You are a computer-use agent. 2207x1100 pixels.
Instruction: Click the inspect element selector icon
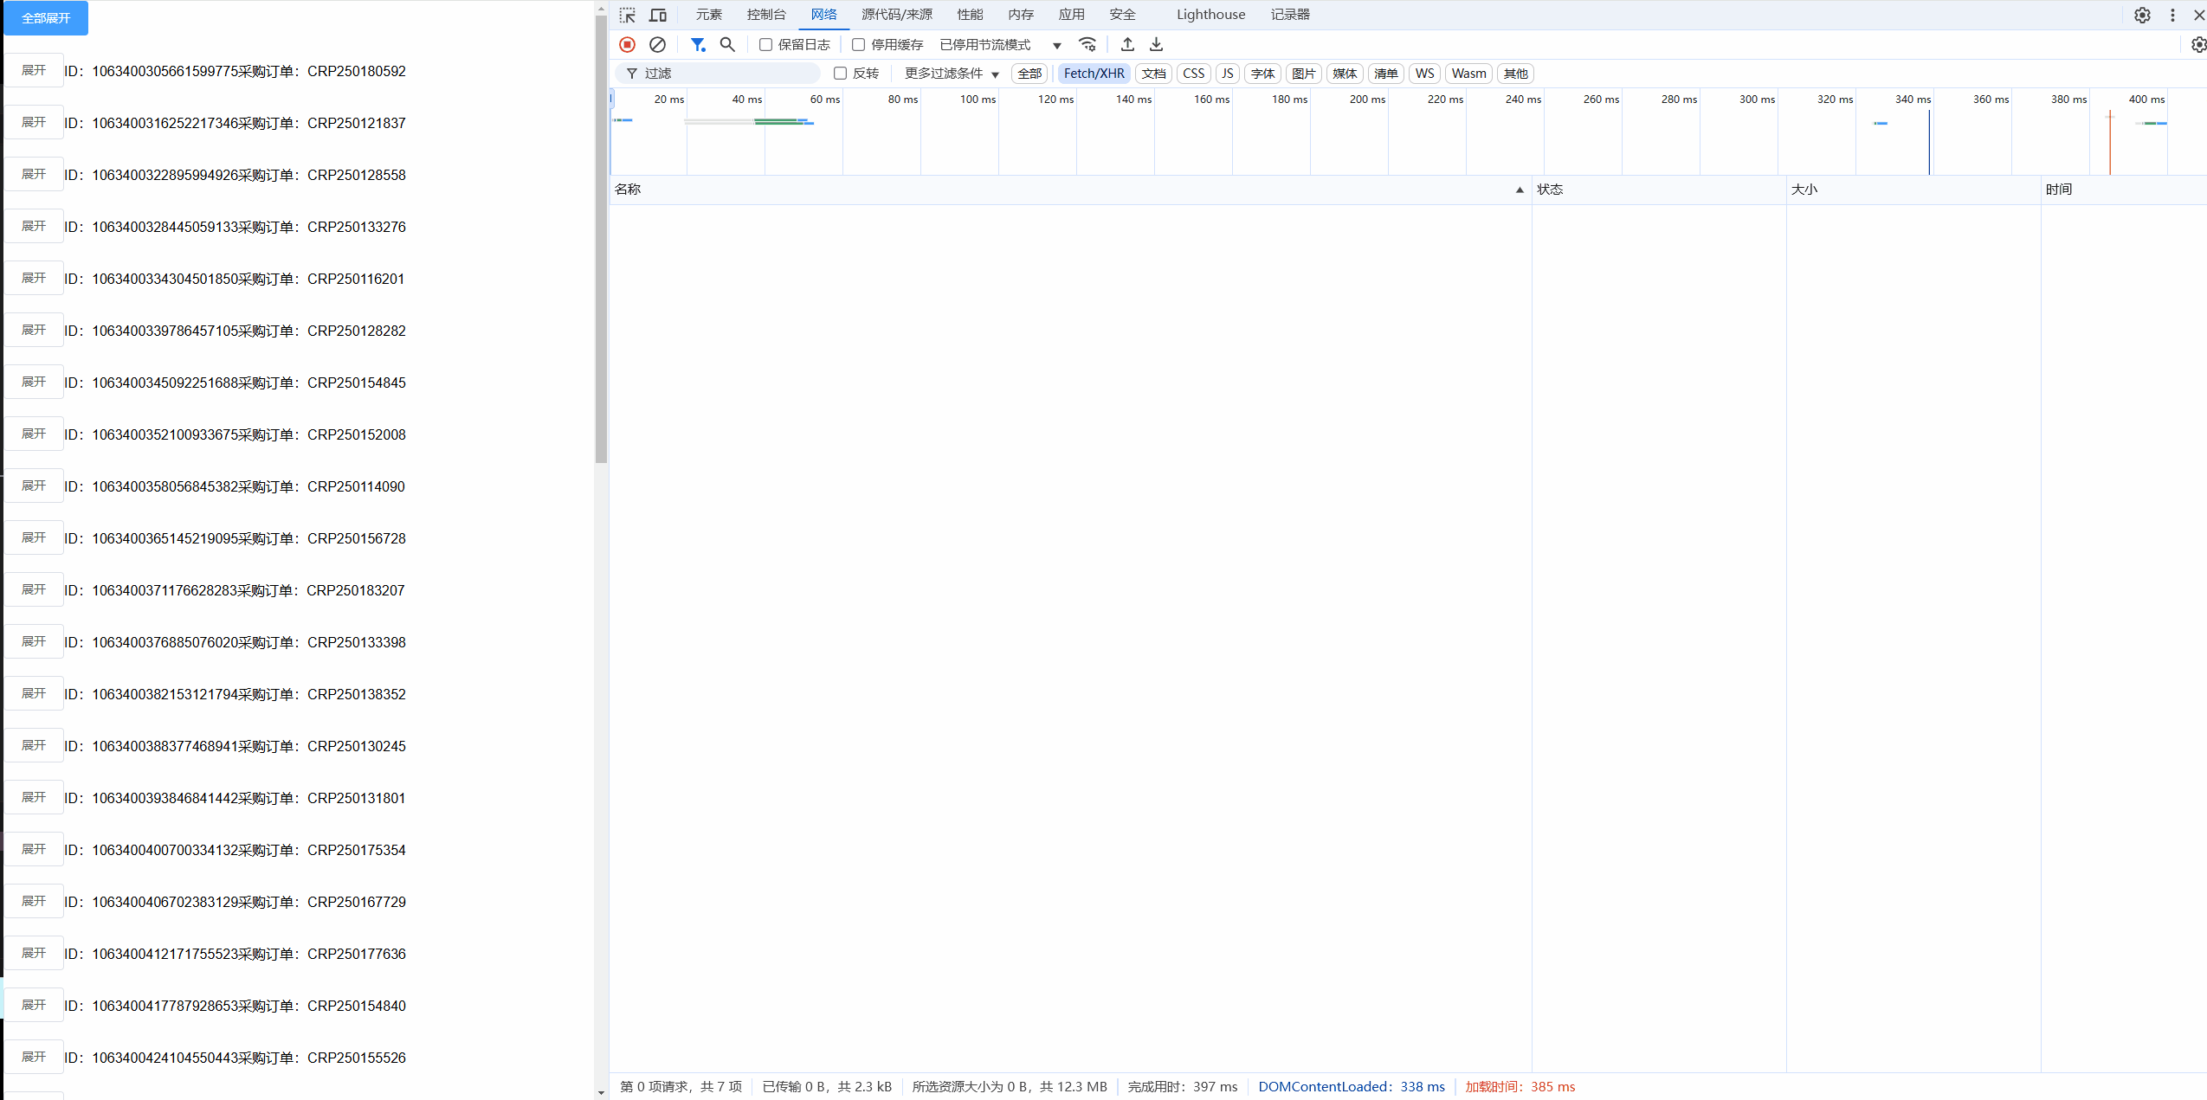[x=628, y=15]
